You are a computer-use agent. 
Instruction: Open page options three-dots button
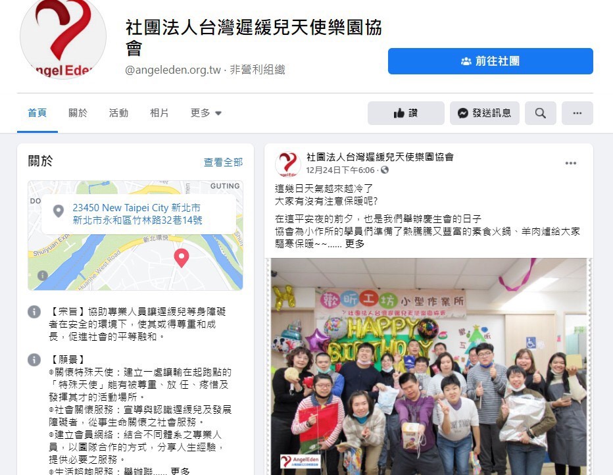pos(577,113)
